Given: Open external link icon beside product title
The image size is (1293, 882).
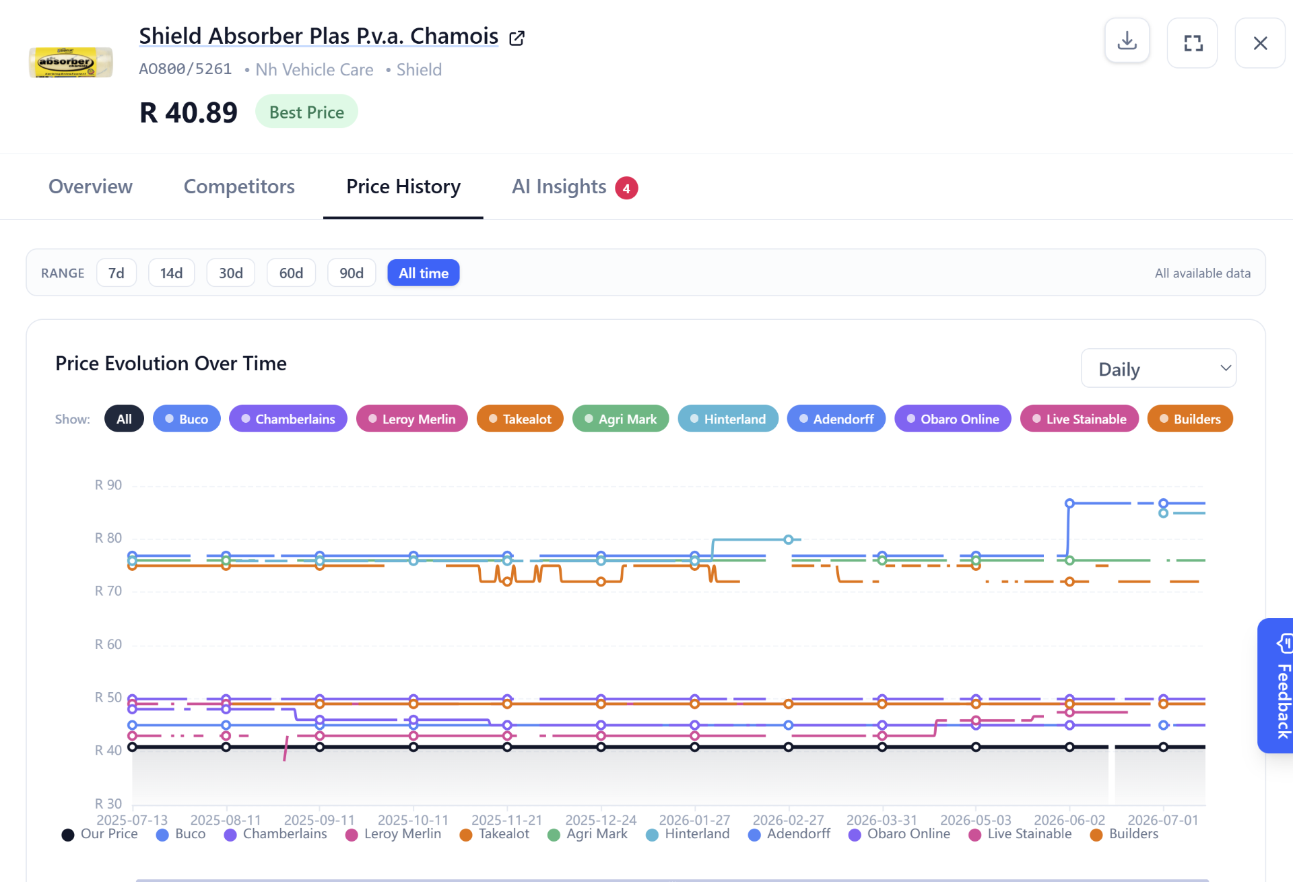Looking at the screenshot, I should [x=517, y=38].
